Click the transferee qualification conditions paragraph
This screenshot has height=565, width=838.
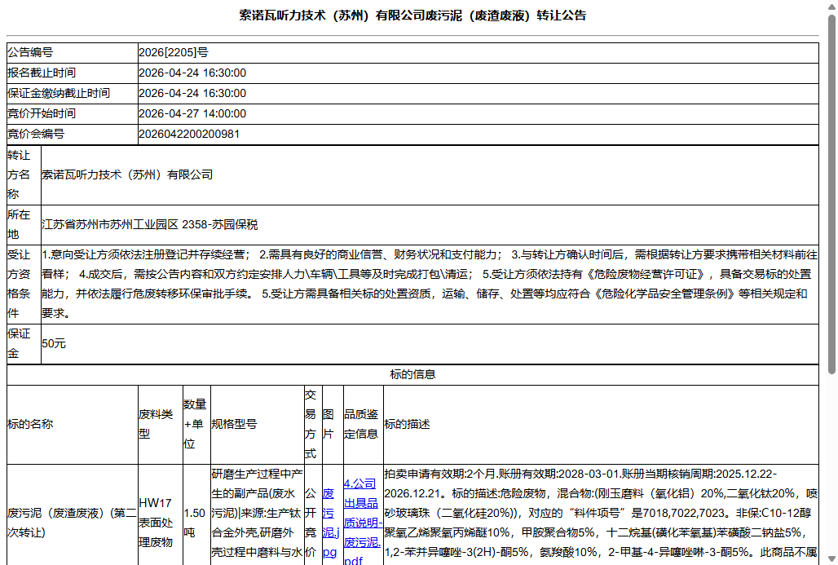430,284
